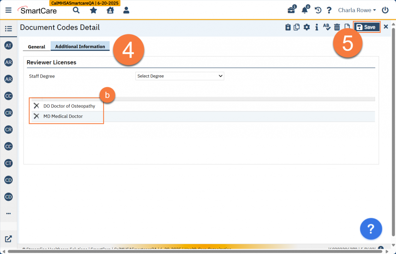396x254 pixels.
Task: Remove DO Doctor of Osteopathy license
Action: pos(36,106)
